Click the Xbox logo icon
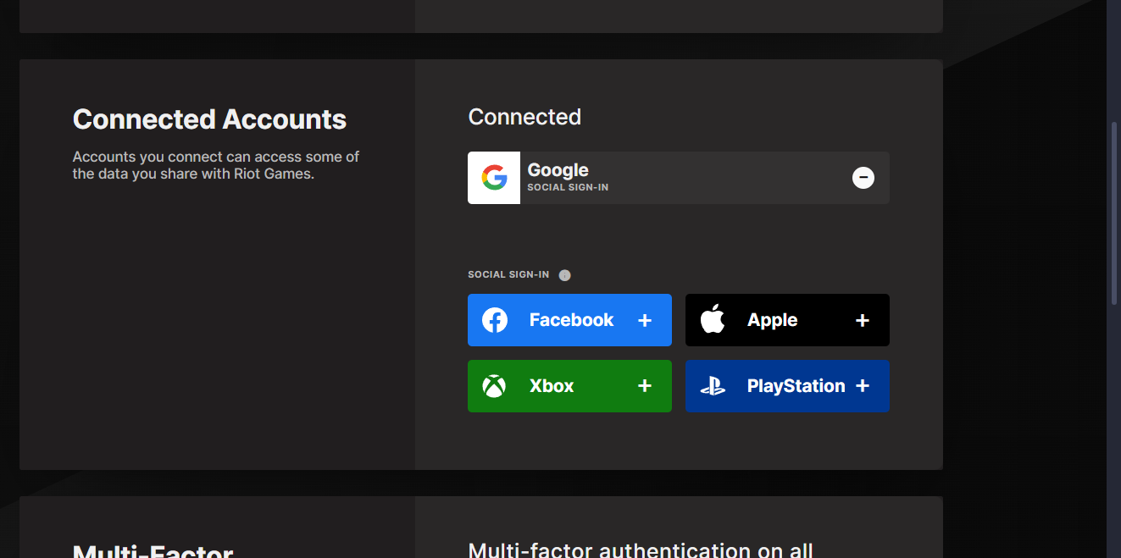The width and height of the screenshot is (1121, 558). pos(494,386)
